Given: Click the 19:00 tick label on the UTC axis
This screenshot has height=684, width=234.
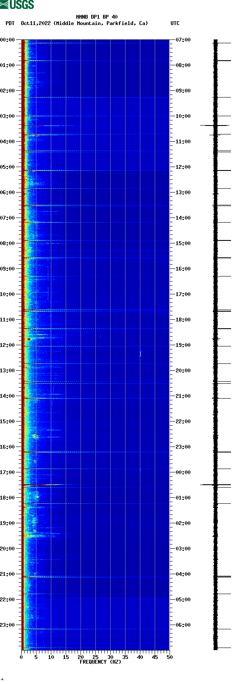Looking at the screenshot, I should point(183,345).
